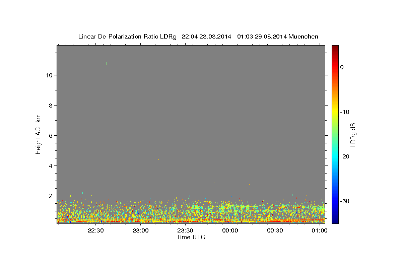Click the colorbar value label -30

click(x=345, y=201)
